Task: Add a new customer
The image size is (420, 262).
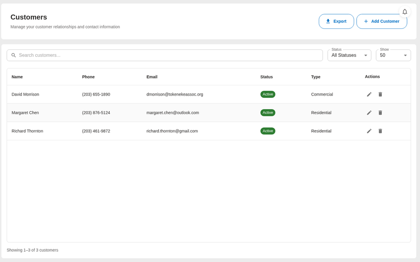Action: [x=382, y=21]
